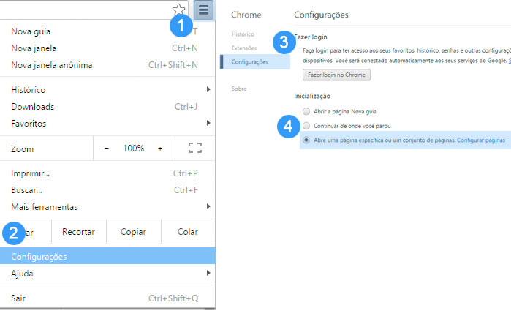Viewport: 511px width, 316px height.
Task: Enter fullscreen mode via Zoom row icon
Action: click(195, 148)
